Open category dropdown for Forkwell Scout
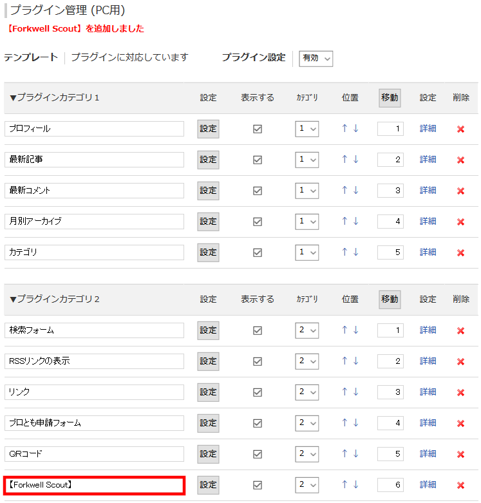481x503 pixels. pyautogui.click(x=307, y=485)
